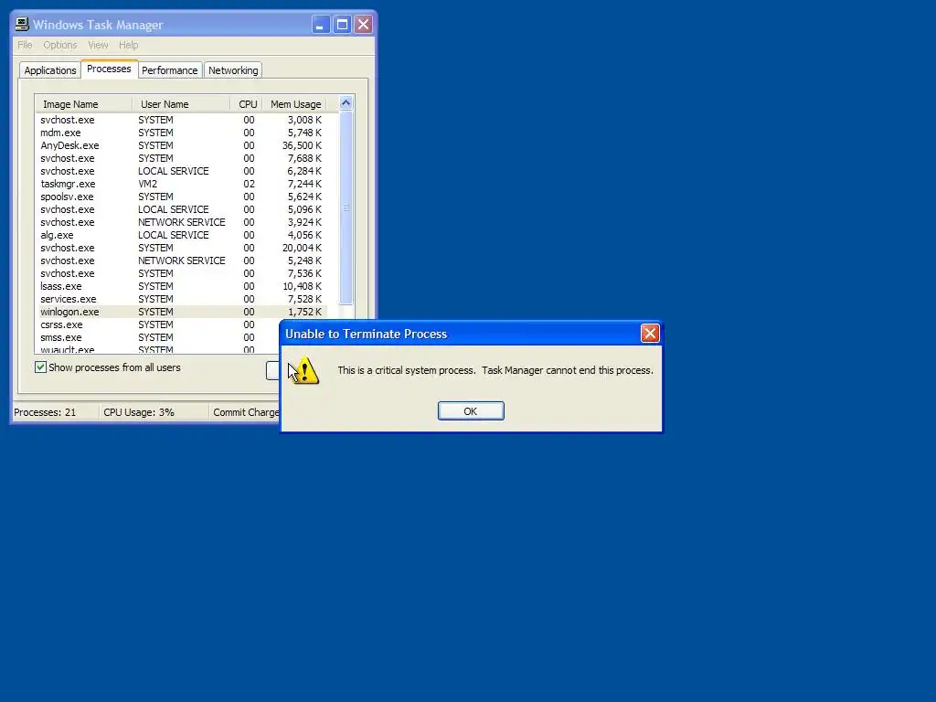936x702 pixels.
Task: Open the View menu
Action: click(x=98, y=45)
